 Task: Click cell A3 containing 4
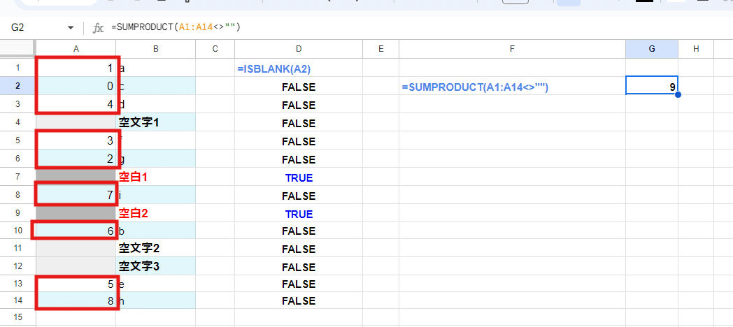[x=76, y=104]
